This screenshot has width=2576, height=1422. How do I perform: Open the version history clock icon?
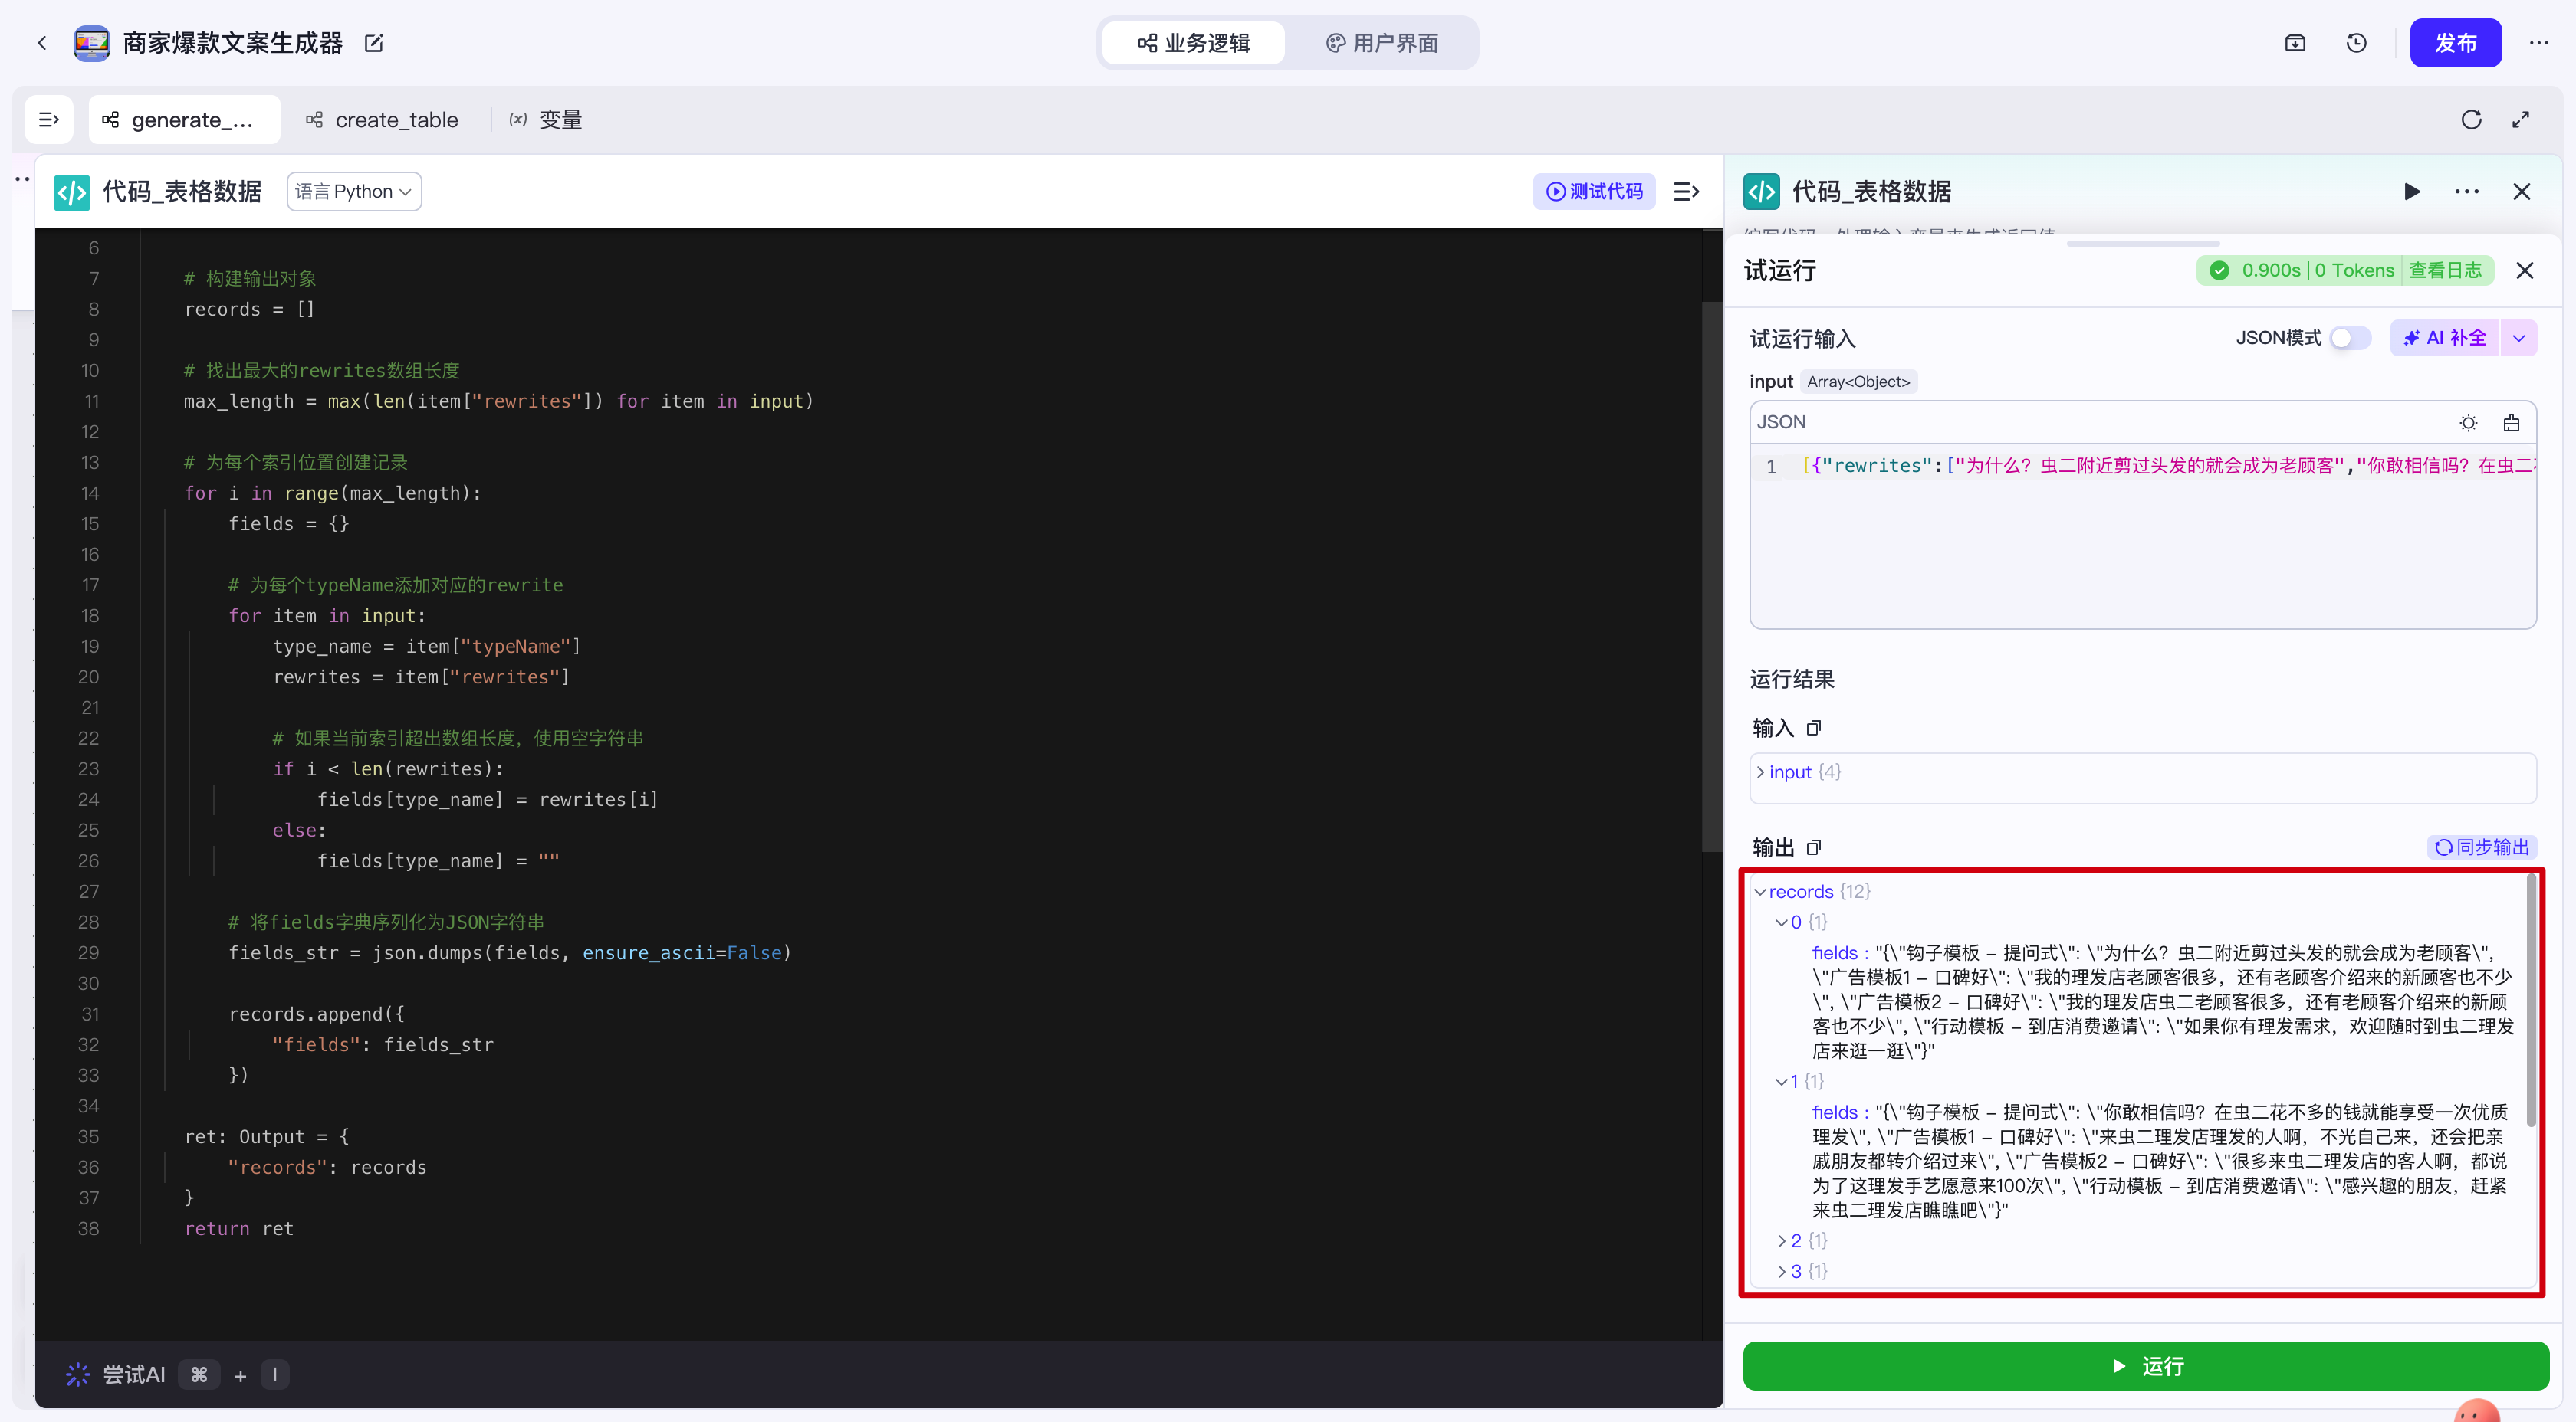pos(2356,43)
